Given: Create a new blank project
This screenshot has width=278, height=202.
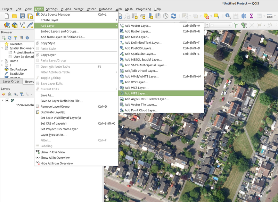Looking at the screenshot, I should [7, 15].
